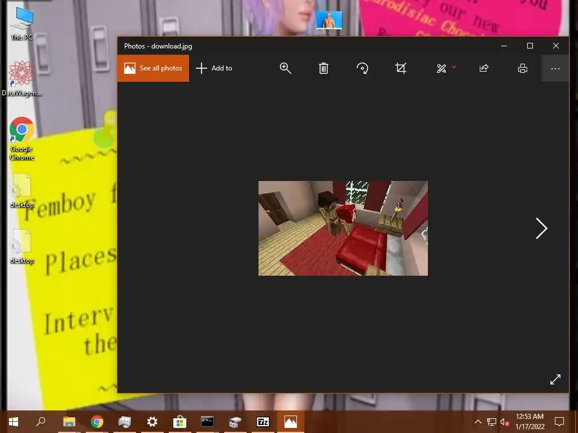Select lower desktop file icon
This screenshot has height=433, width=578.
click(22, 247)
